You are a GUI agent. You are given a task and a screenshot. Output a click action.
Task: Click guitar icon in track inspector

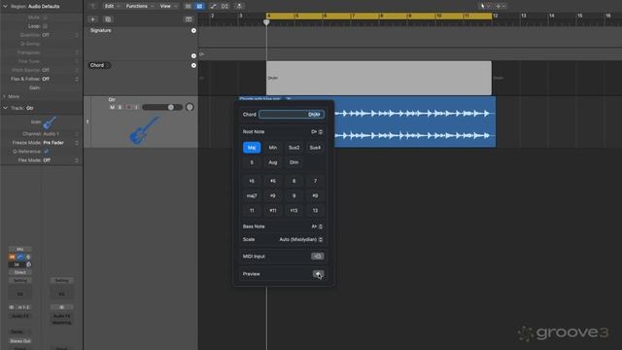[x=50, y=122]
